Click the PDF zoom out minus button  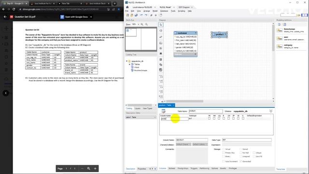82,169
